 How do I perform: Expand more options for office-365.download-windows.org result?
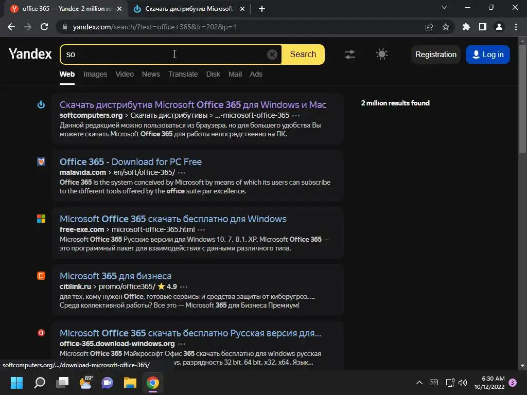tap(182, 344)
